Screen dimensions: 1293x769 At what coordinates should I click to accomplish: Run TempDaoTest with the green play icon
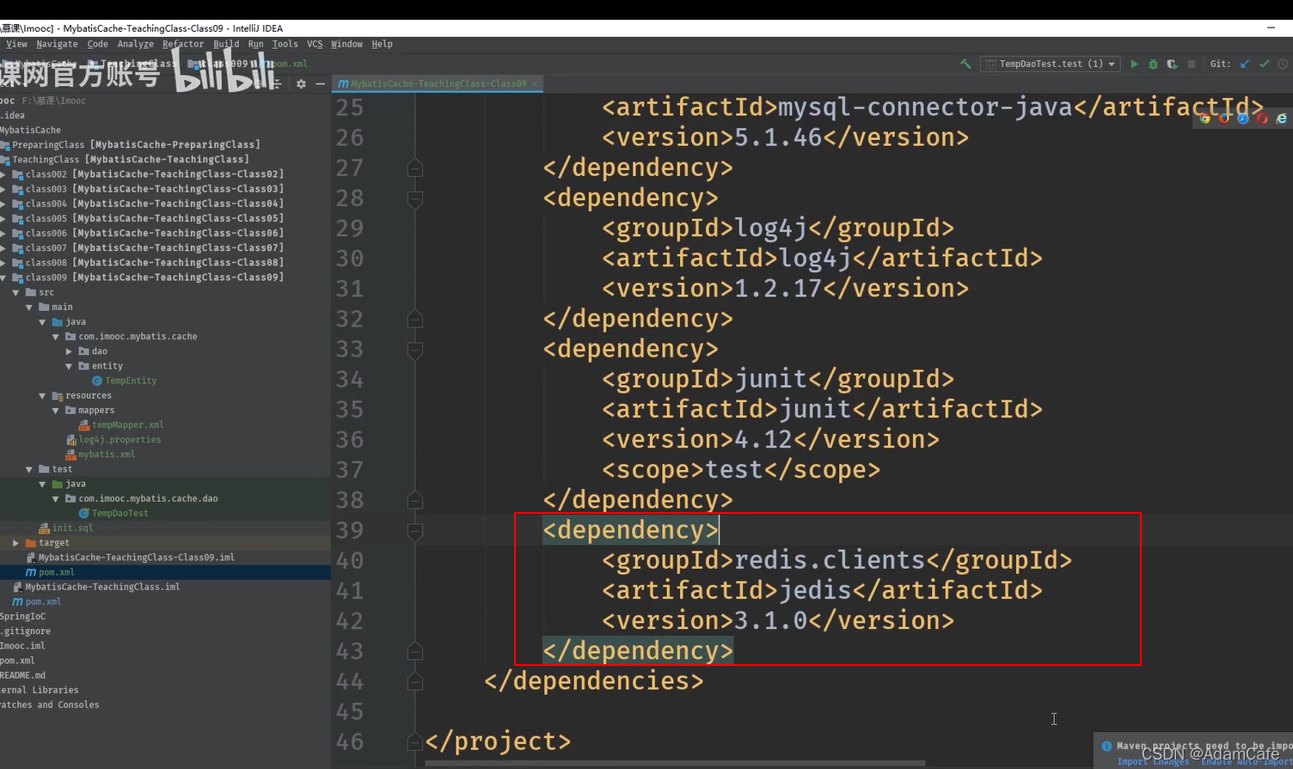click(x=1134, y=64)
